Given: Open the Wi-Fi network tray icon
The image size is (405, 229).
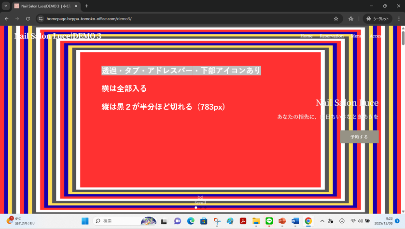Looking at the screenshot, I should click(353, 221).
